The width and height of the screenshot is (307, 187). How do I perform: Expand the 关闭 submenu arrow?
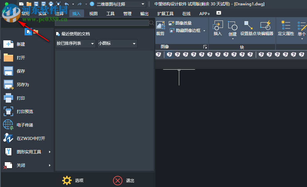[x=50, y=165]
